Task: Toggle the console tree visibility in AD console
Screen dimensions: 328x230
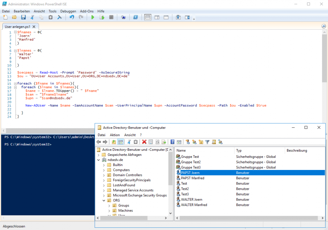Action: pyautogui.click(x=120, y=142)
